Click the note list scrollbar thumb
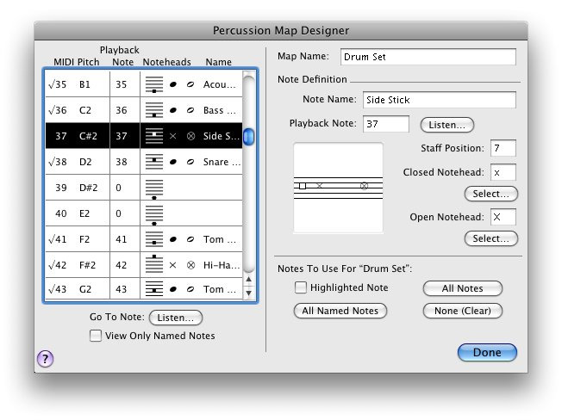Image resolution: width=562 pixels, height=420 pixels. tap(249, 137)
